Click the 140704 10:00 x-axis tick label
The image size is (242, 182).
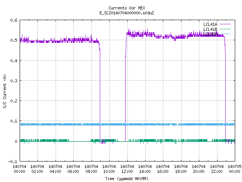[109, 169]
